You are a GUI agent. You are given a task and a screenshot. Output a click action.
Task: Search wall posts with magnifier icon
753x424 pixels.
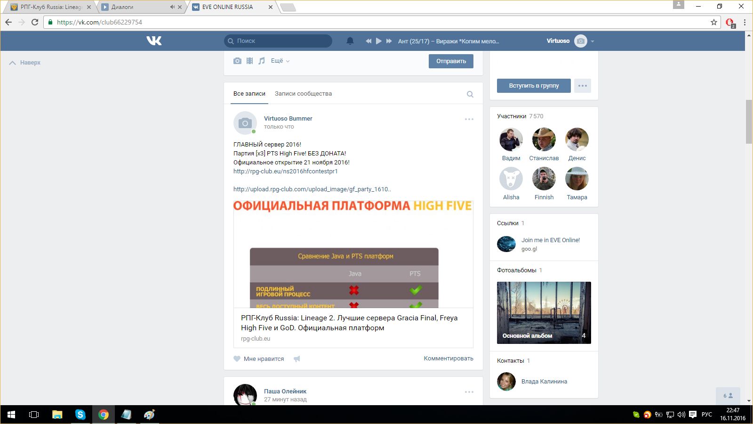coord(470,94)
